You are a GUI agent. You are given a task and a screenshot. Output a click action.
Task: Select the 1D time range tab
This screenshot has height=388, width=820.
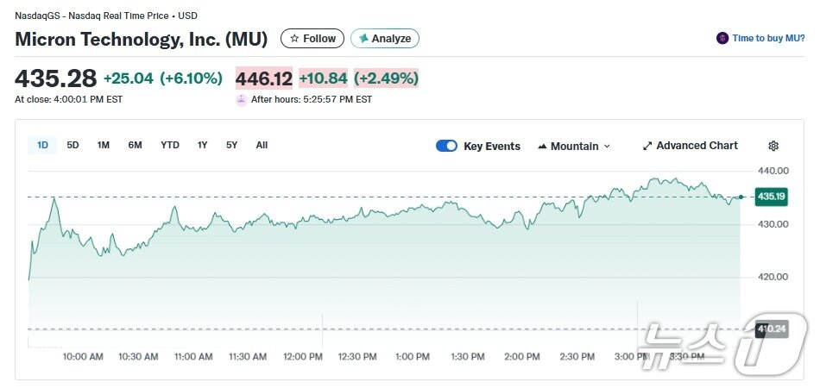pyautogui.click(x=42, y=145)
